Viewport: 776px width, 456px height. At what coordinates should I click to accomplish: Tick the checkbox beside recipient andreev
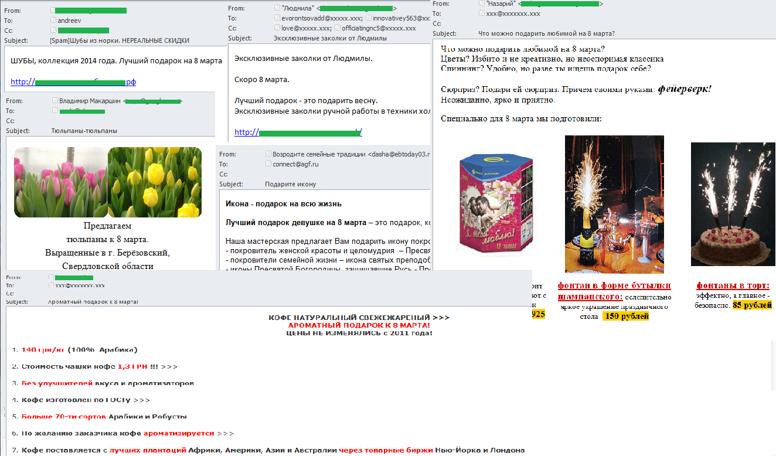point(54,20)
